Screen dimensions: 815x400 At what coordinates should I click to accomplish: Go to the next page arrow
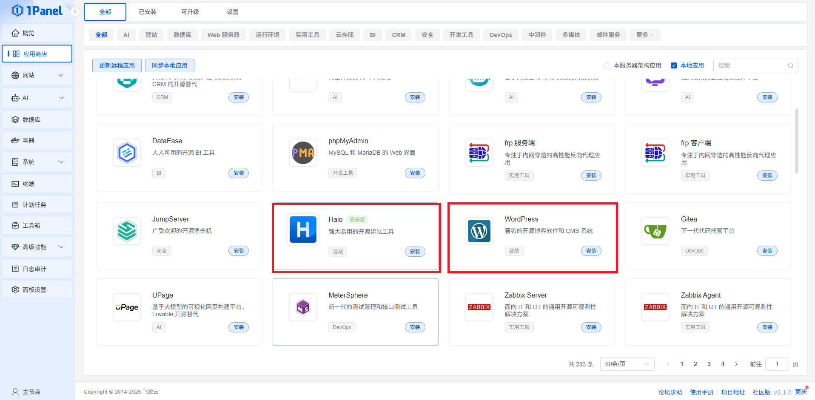736,364
